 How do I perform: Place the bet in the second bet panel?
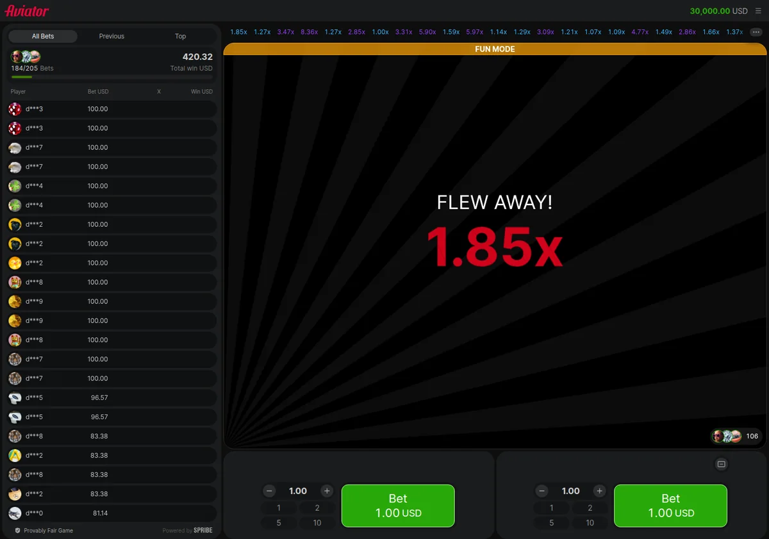(671, 506)
